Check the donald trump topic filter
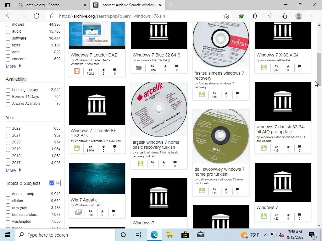The height and width of the screenshot is (241, 322). click(8, 195)
